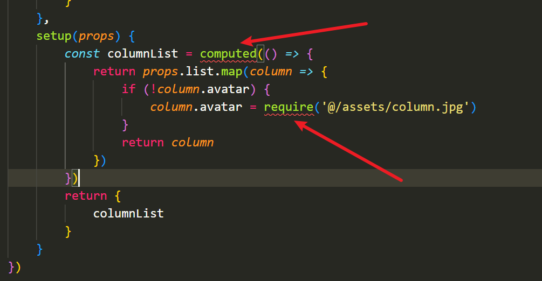Image resolution: width=542 pixels, height=281 pixels.
Task: Click the "setup" method name
Action: click(53, 36)
